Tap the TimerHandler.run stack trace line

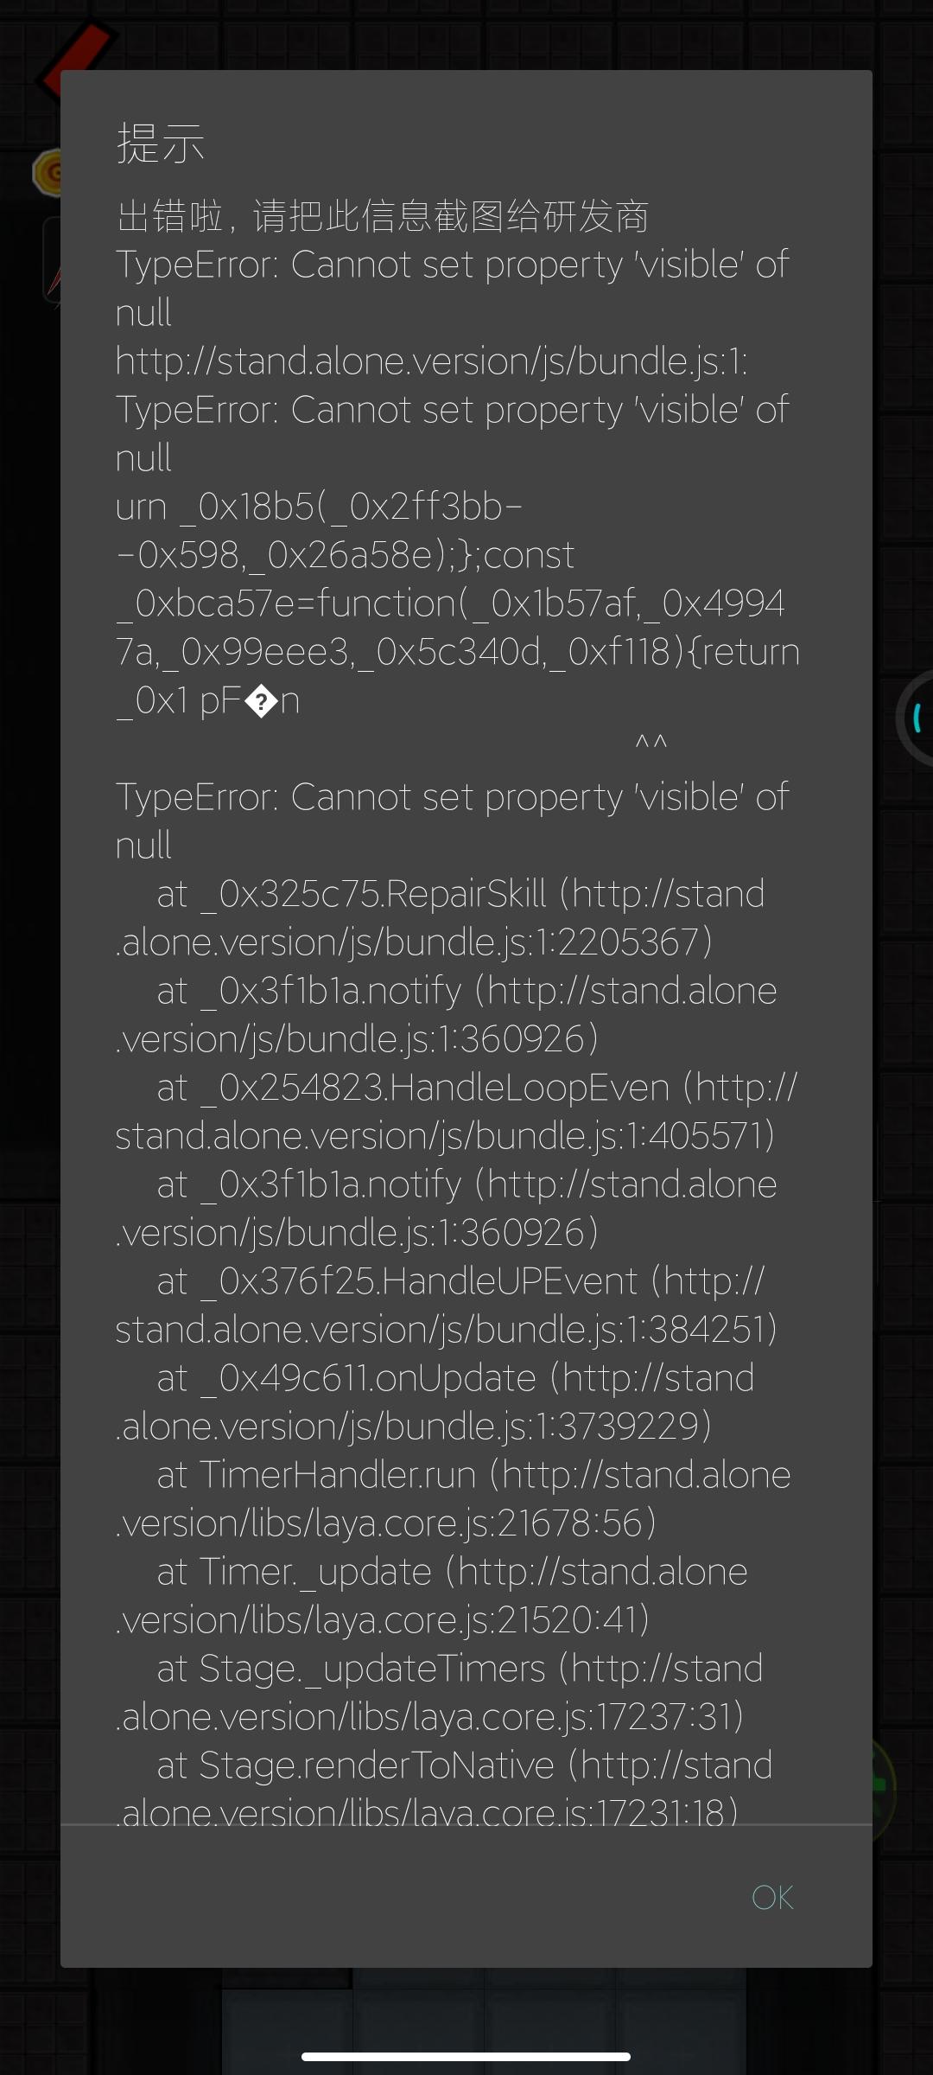coord(453,1498)
